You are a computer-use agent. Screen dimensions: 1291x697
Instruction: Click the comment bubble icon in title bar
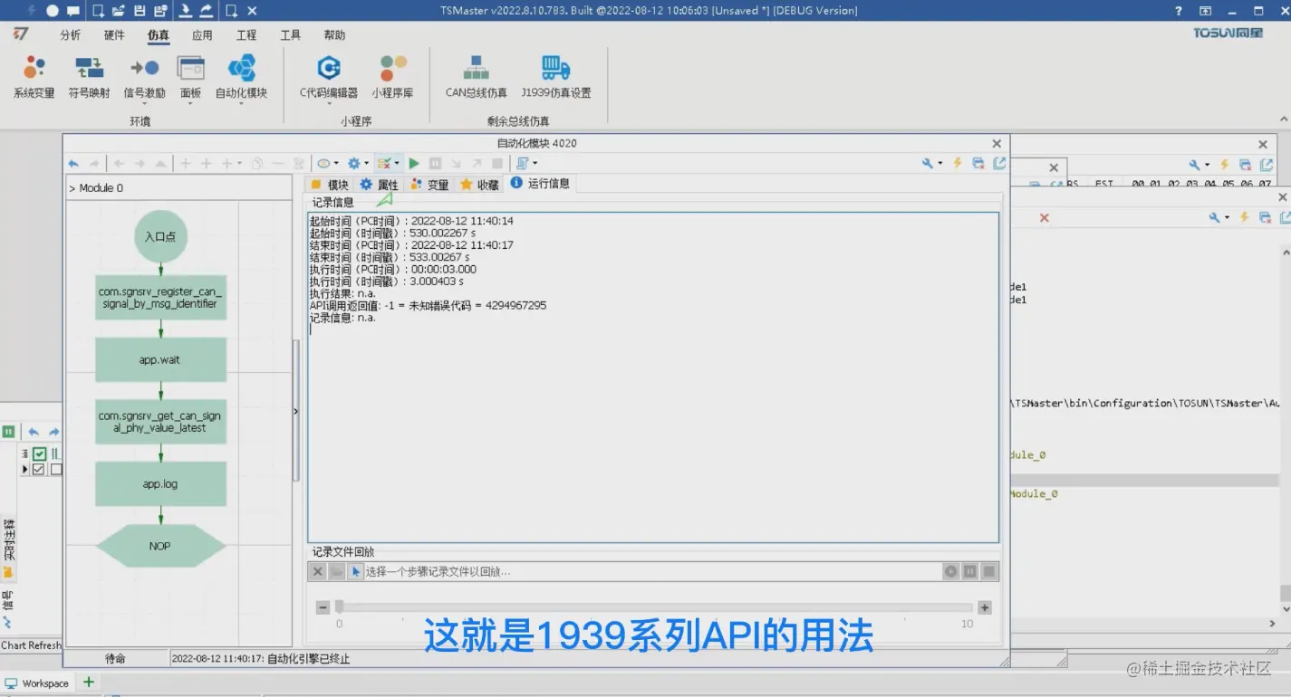tap(73, 11)
